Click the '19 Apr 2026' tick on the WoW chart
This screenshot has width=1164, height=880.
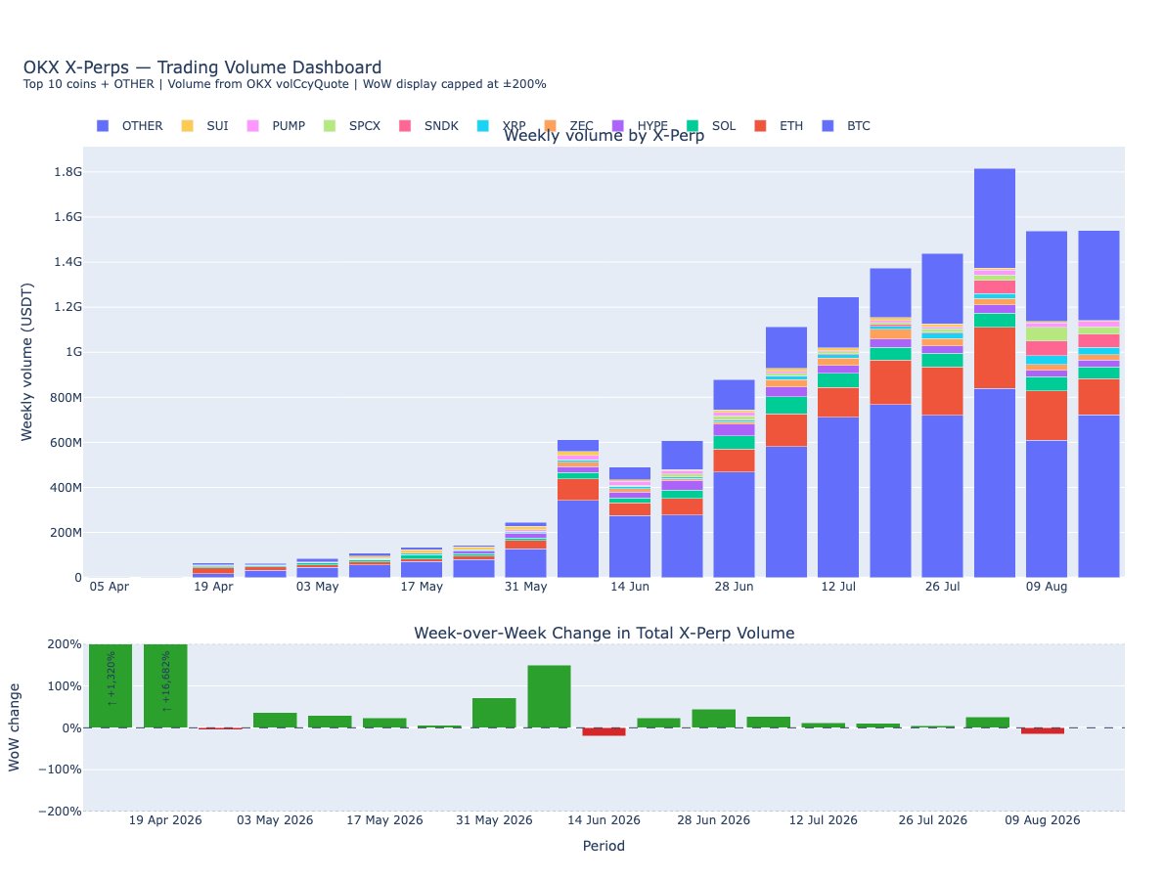pyautogui.click(x=164, y=820)
